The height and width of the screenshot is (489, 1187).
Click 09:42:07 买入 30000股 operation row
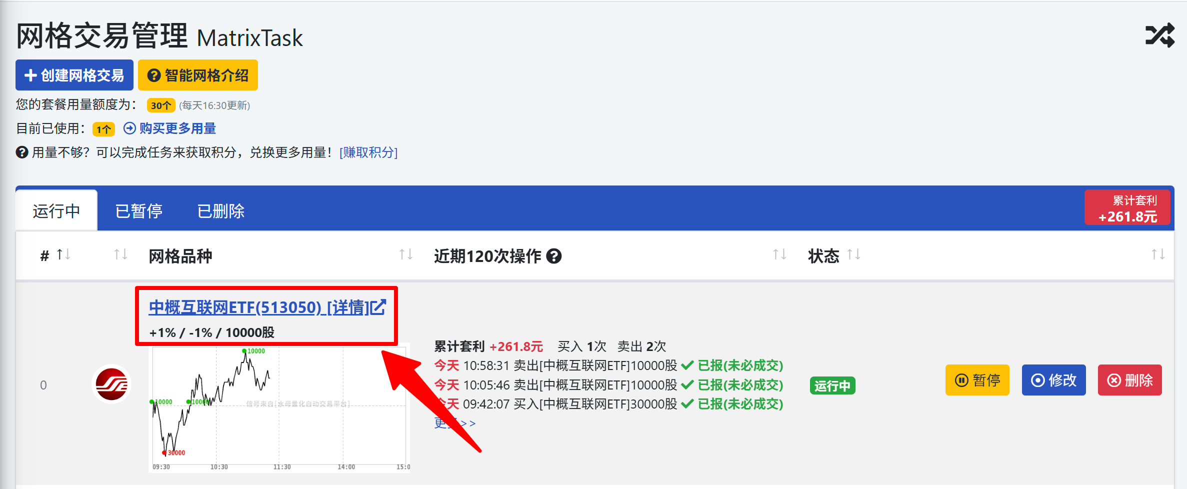pyautogui.click(x=608, y=404)
